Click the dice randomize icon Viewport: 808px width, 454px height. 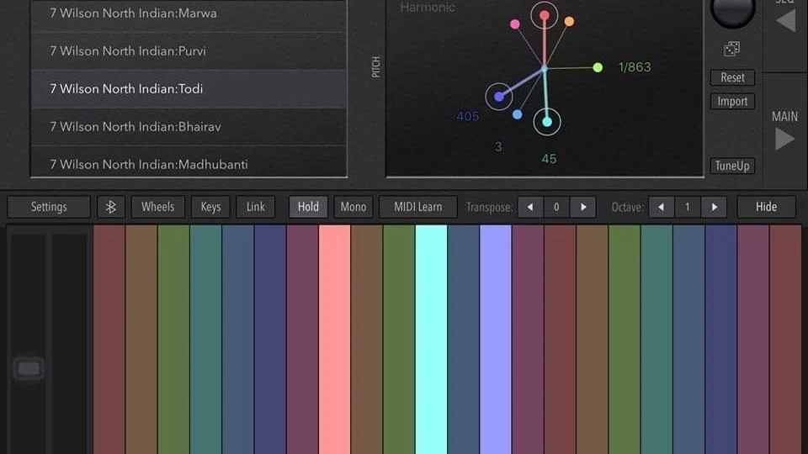point(731,49)
